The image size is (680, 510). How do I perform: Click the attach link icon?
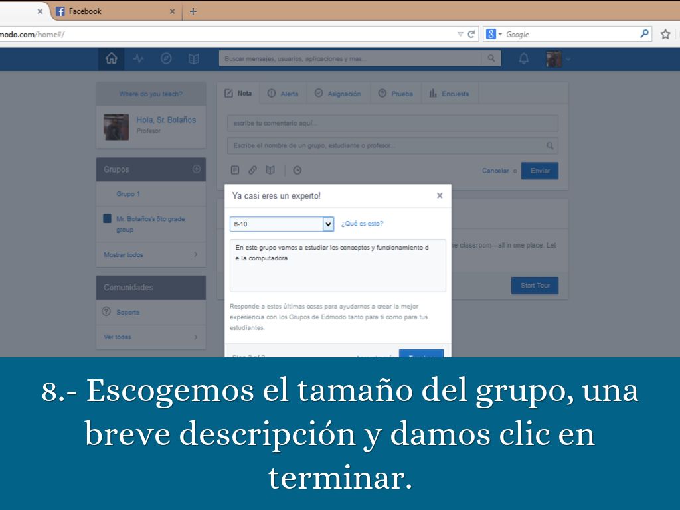click(252, 170)
